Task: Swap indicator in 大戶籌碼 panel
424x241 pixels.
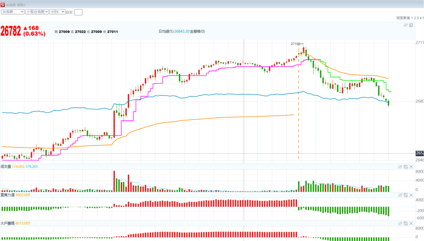Action: [x=405, y=223]
